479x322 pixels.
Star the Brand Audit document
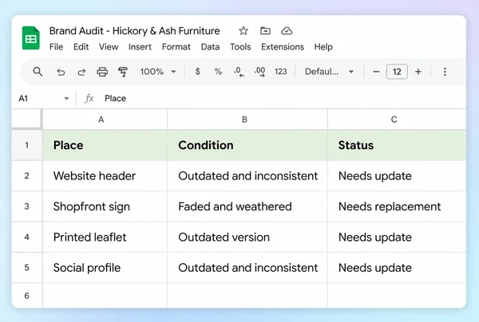(x=243, y=31)
